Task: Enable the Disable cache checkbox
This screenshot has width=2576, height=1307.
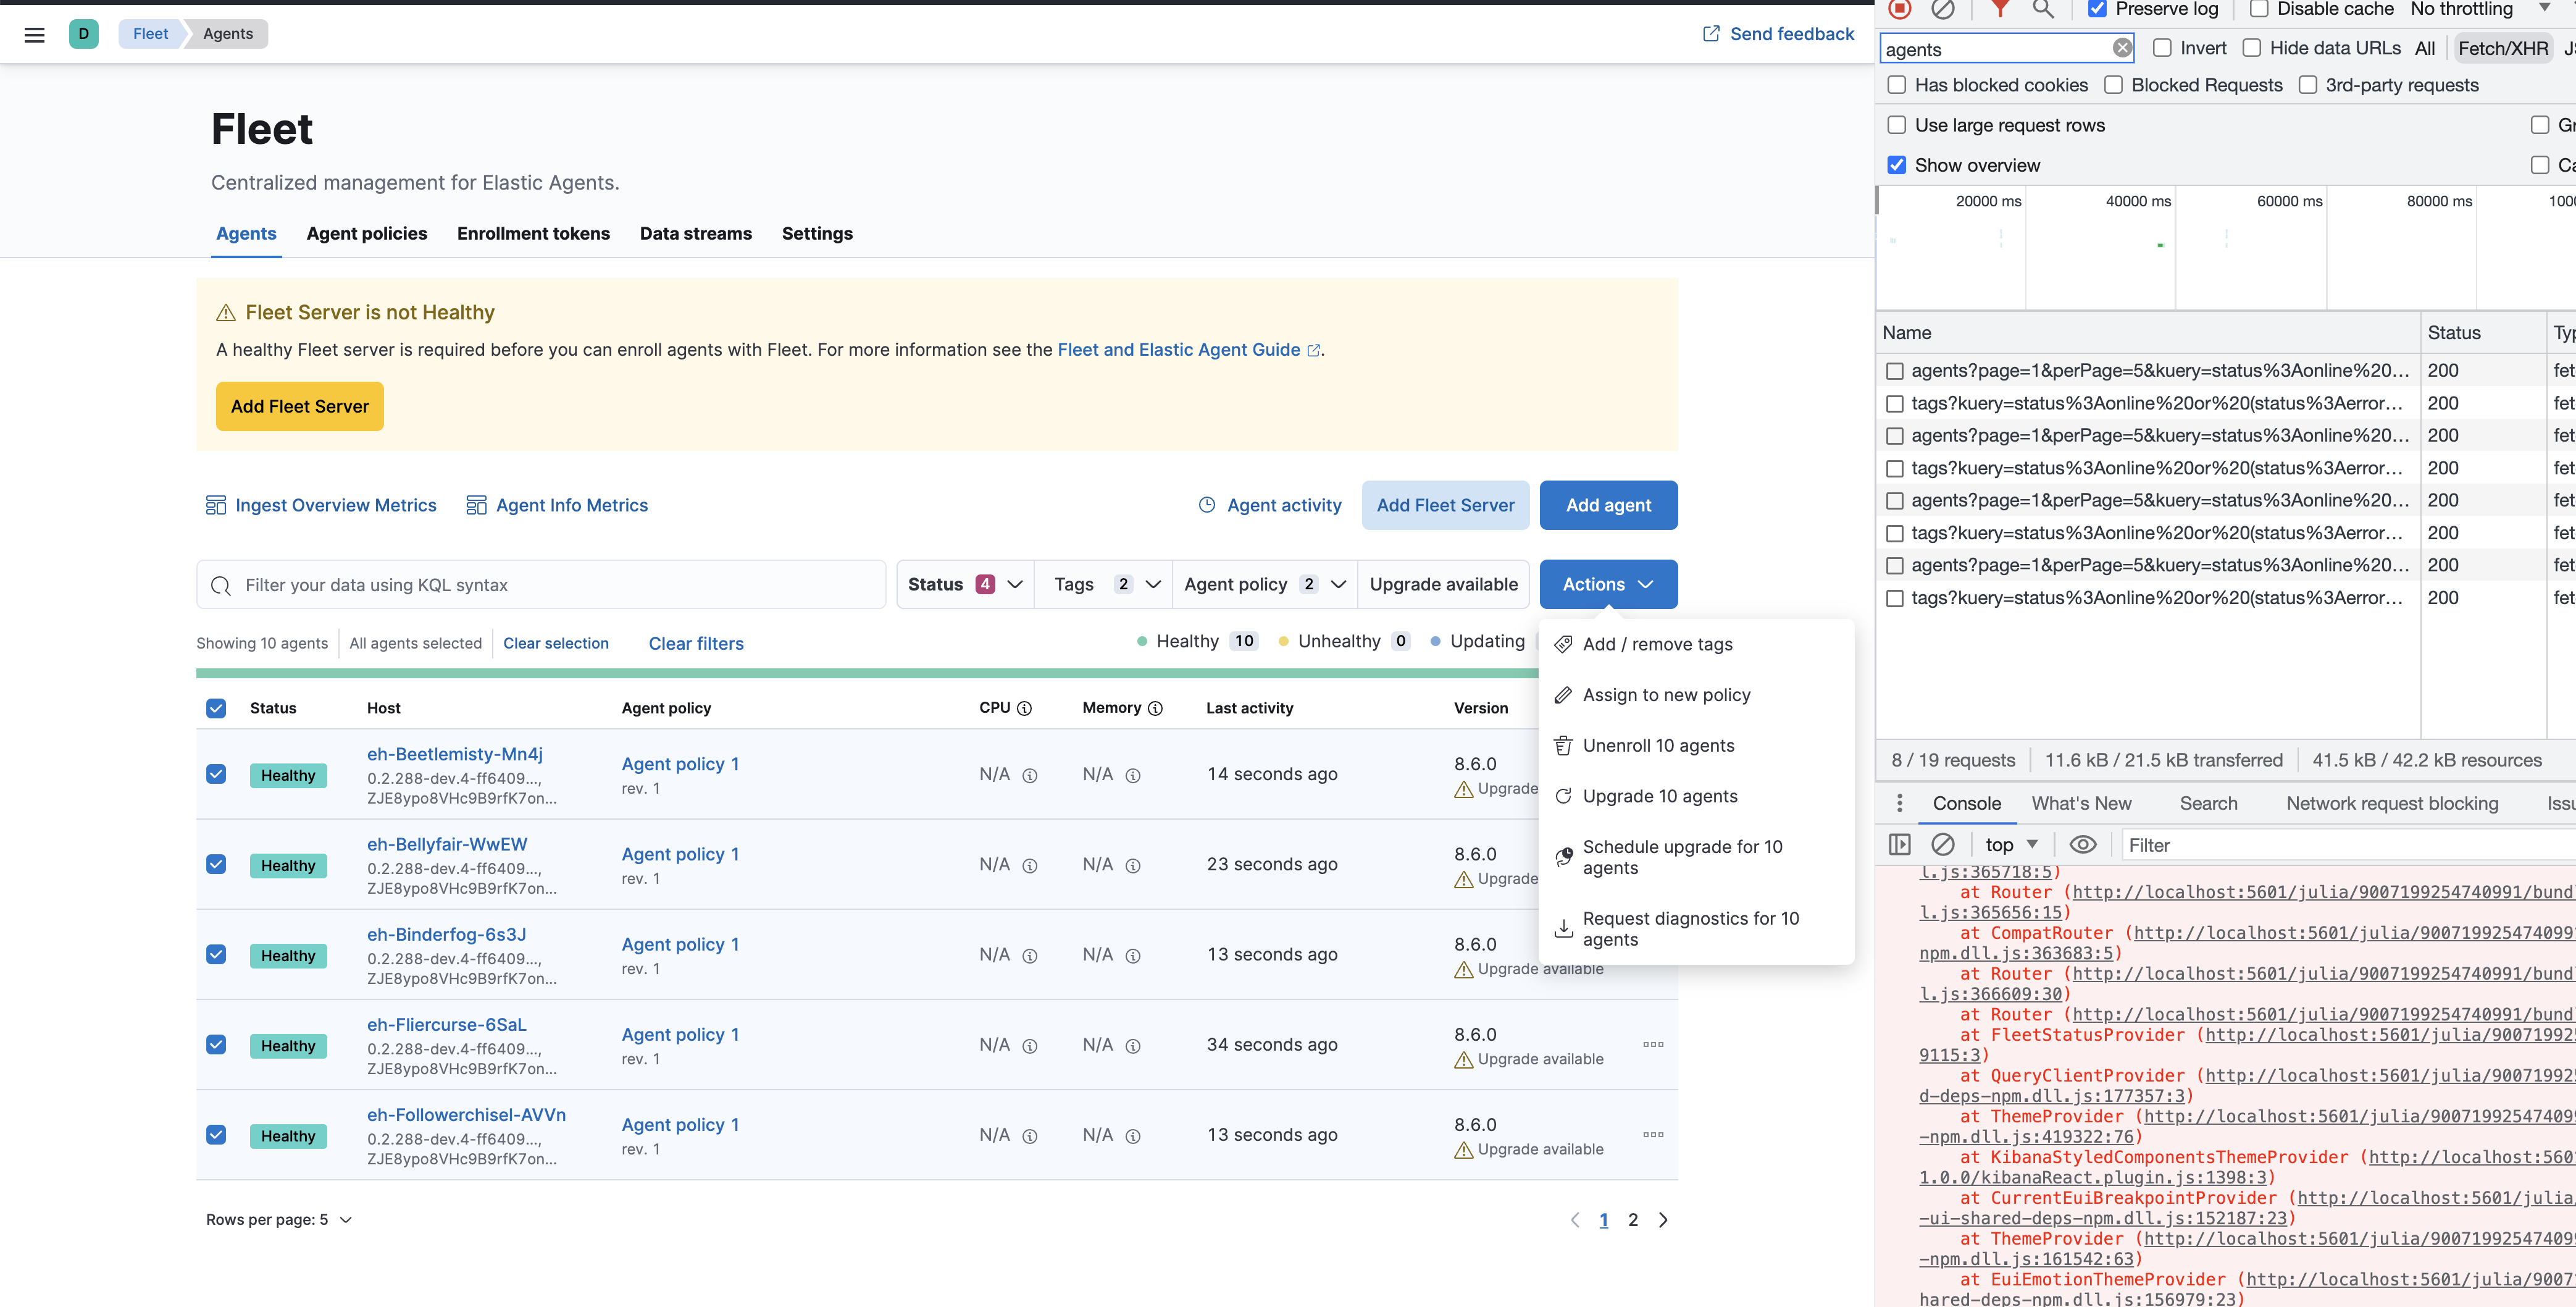Action: [x=2259, y=9]
